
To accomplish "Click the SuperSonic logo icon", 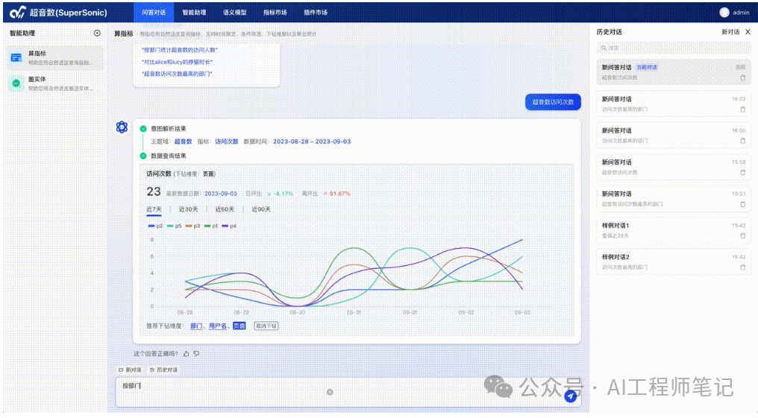I will point(18,13).
